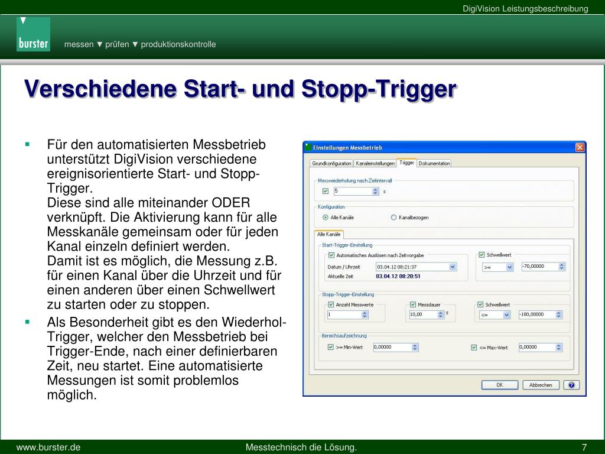Viewport: 605px width, 454px height.
Task: Select the Alle Kanäle radio button
Action: [326, 218]
